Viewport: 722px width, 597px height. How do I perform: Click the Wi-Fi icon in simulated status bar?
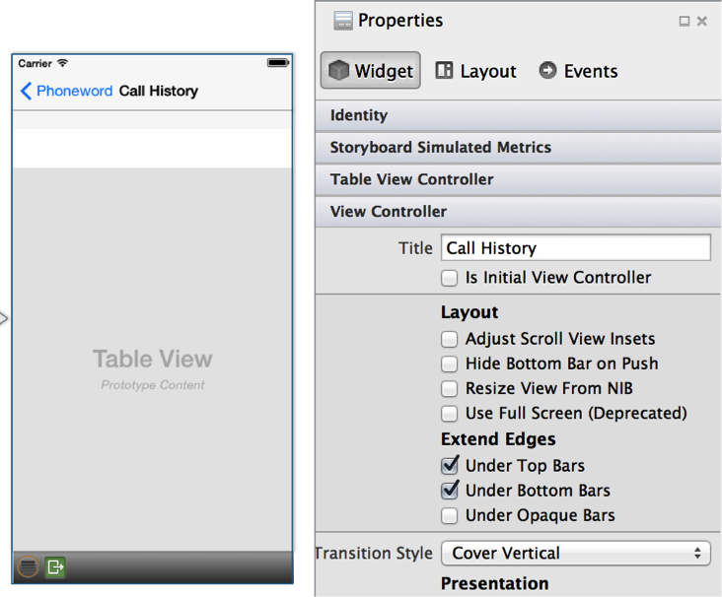(63, 63)
